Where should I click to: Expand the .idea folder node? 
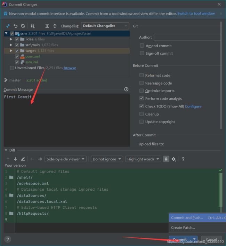coord(11,39)
